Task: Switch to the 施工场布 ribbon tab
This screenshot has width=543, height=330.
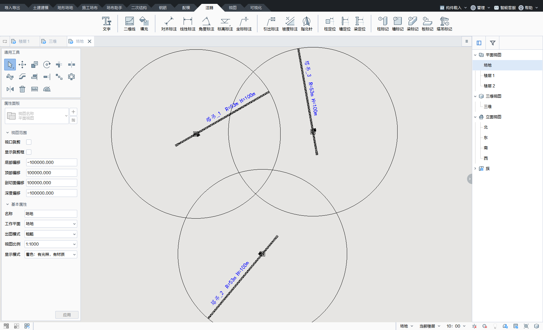Action: coord(90,8)
